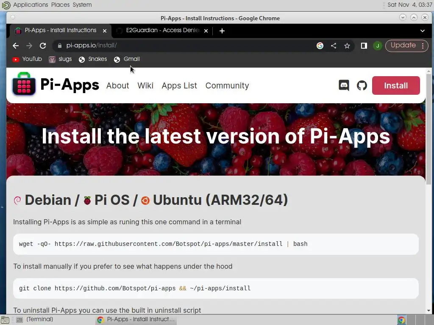
Task: Click the red Install button
Action: click(x=396, y=85)
